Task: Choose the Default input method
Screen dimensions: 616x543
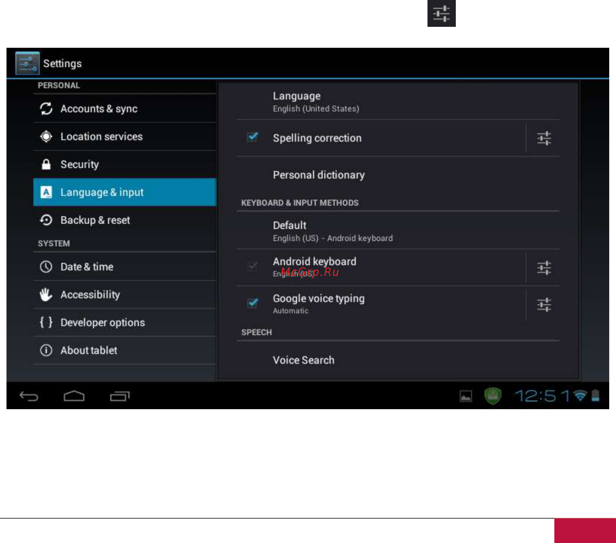Action: [x=398, y=231]
